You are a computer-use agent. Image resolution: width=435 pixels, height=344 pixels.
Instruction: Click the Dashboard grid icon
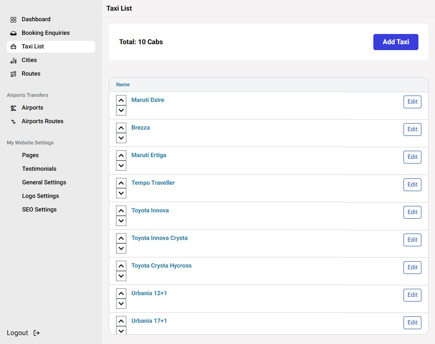coord(13,20)
